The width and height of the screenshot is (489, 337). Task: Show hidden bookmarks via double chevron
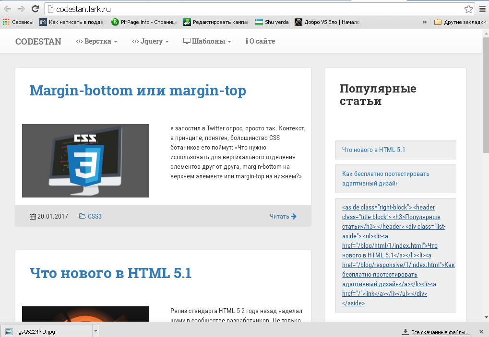[x=424, y=22]
